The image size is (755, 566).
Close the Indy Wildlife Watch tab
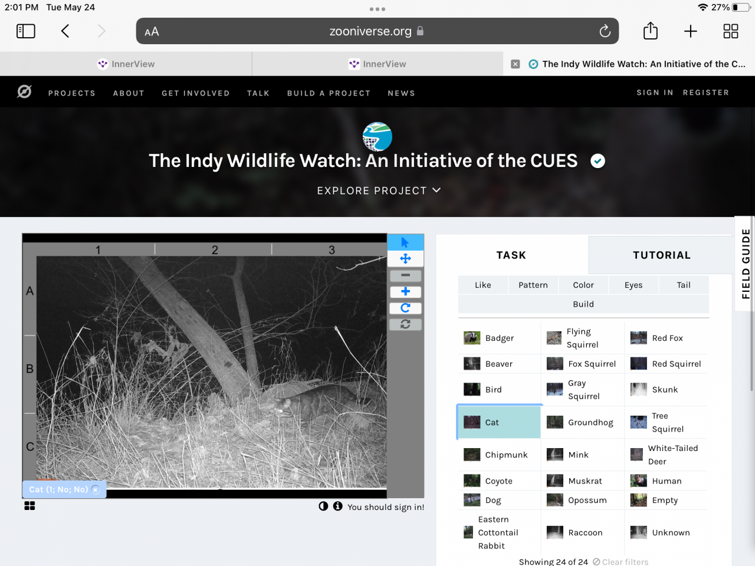tap(516, 64)
